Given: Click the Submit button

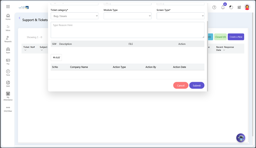Looking at the screenshot, I should [197, 86].
